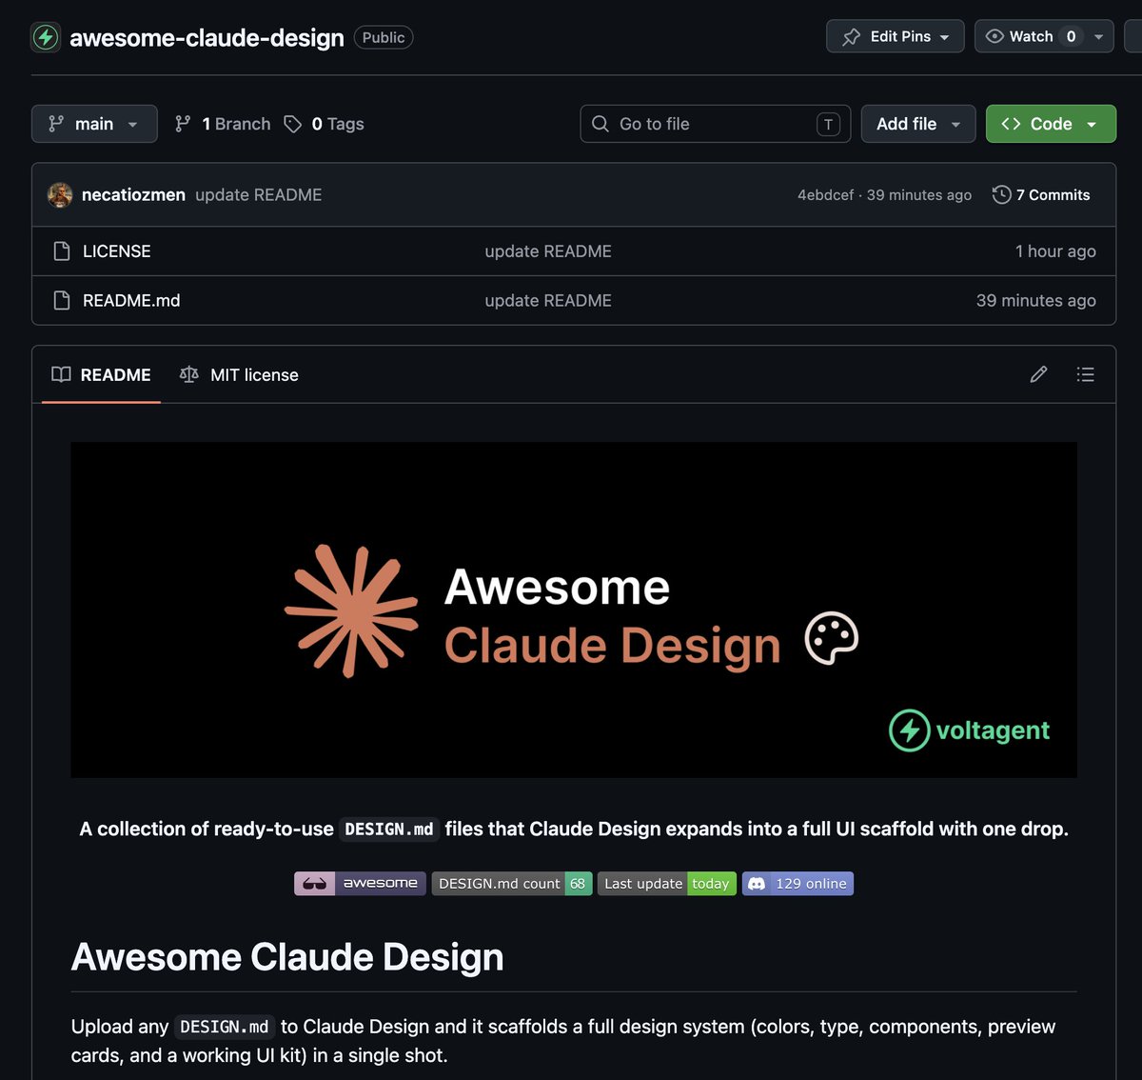Click the Awesome Claude Design banner image
Viewport: 1142px width, 1080px height.
click(574, 610)
